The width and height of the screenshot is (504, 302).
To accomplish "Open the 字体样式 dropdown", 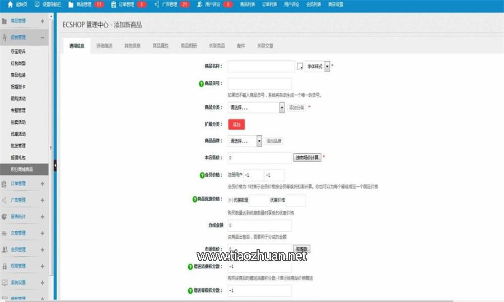I will click(x=327, y=66).
